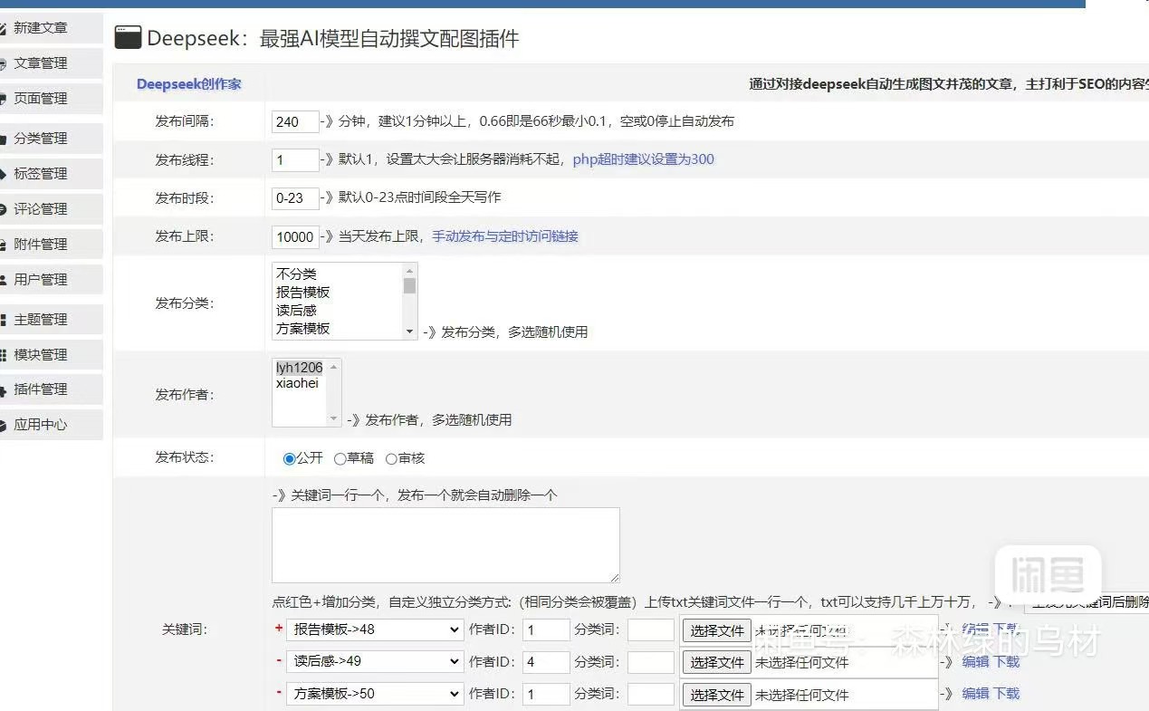Focus 作者ID field in the 读后感->49 row
This screenshot has height=711, width=1149.
point(547,662)
